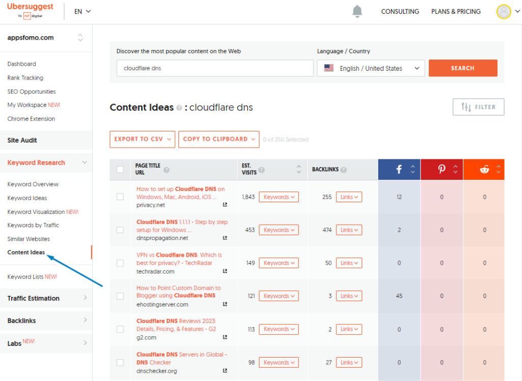Open 'Cloudflare DNS Reviews 2023' title link
The width and height of the screenshot is (522, 381).
pos(176,325)
